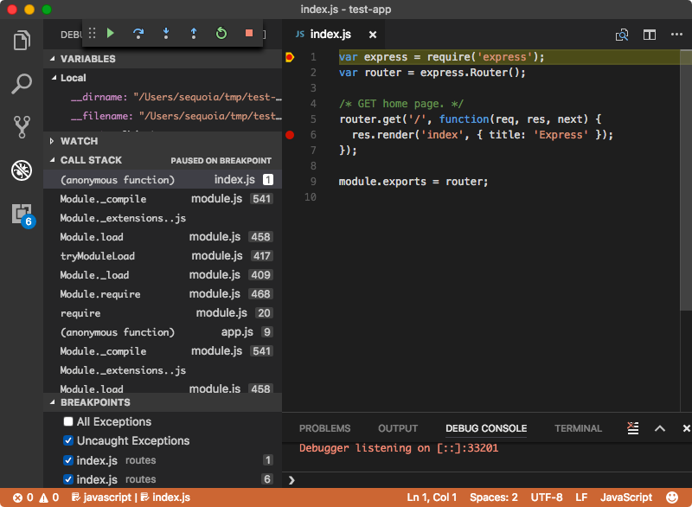The height and width of the screenshot is (507, 692).
Task: Restart the debug session
Action: 221,33
